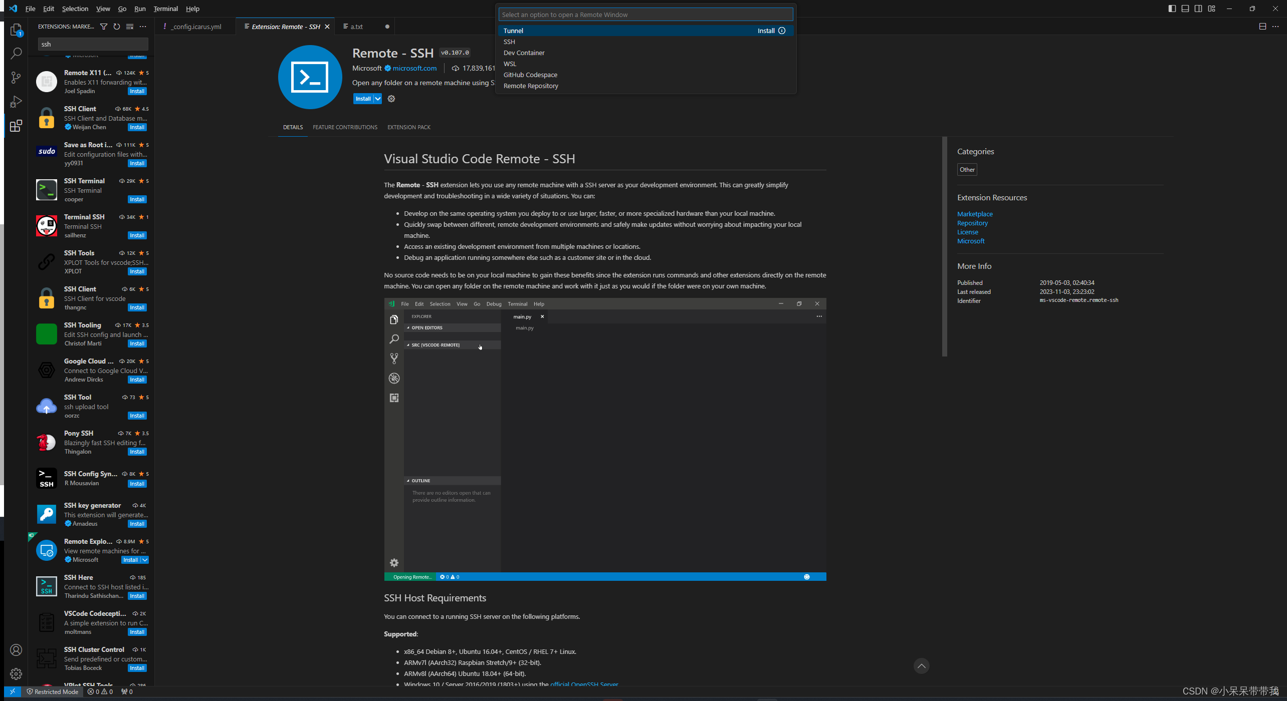Open the microsoft.com publisher link

point(414,68)
